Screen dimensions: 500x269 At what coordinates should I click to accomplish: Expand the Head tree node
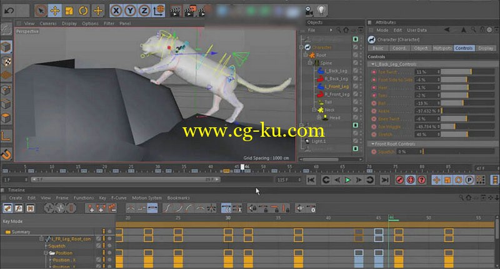click(319, 118)
